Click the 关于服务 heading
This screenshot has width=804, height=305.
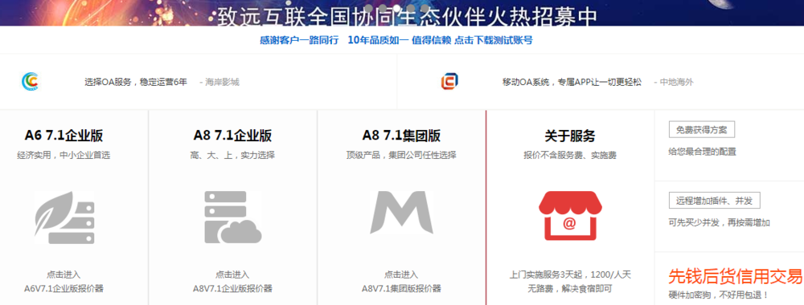570,136
